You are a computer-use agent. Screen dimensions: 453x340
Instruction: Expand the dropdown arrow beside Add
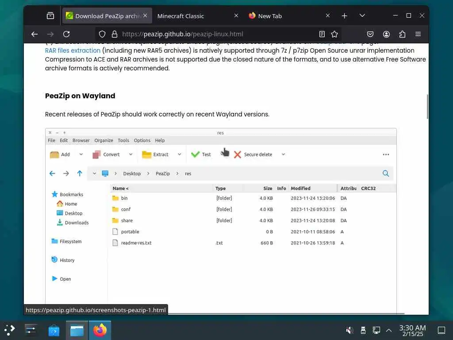pyautogui.click(x=81, y=155)
